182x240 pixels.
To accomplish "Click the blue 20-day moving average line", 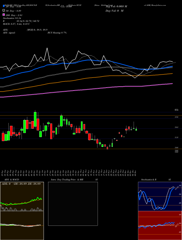I will click(89, 60).
